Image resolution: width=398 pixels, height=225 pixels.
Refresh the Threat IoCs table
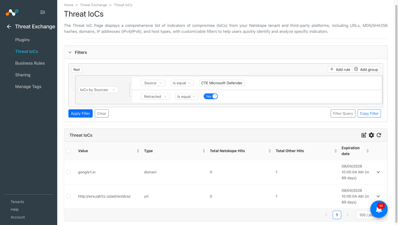point(379,135)
